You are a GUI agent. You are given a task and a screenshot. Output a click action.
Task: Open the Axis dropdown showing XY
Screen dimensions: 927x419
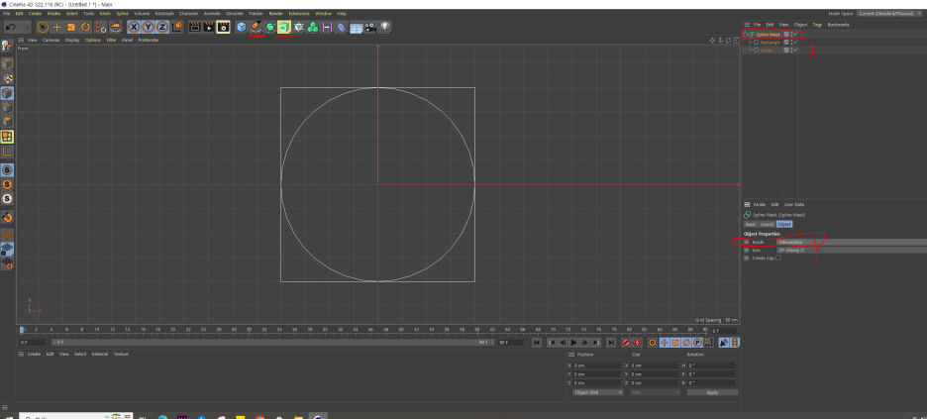(x=852, y=250)
